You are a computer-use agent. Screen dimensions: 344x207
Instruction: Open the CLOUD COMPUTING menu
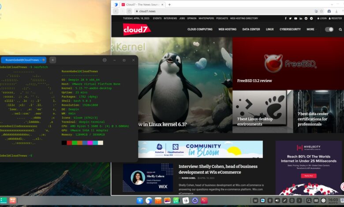tap(200, 30)
